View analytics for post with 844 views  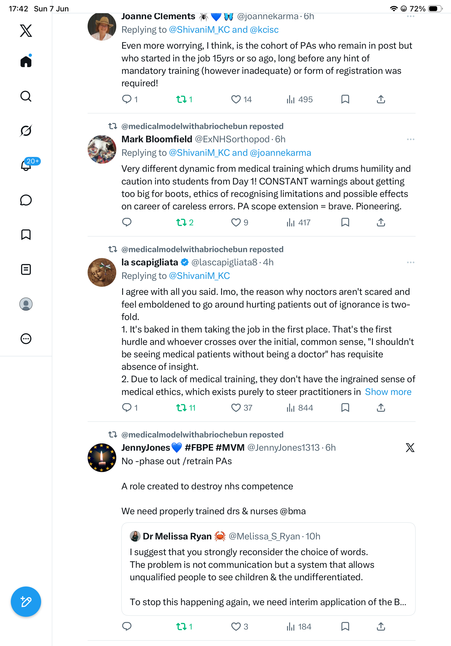pyautogui.click(x=299, y=408)
